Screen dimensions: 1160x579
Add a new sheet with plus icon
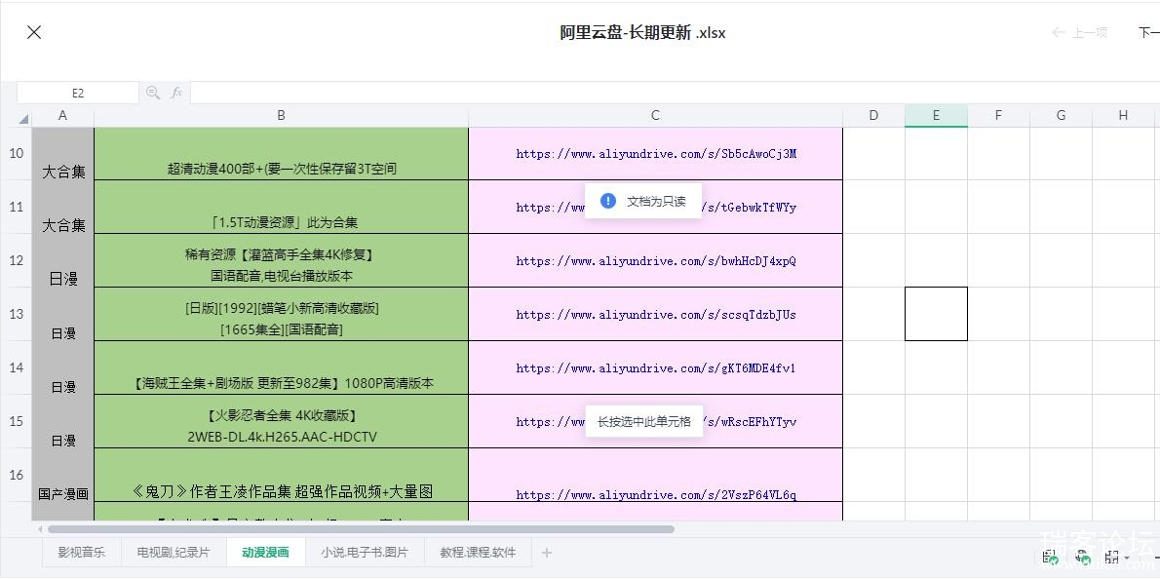click(x=547, y=553)
